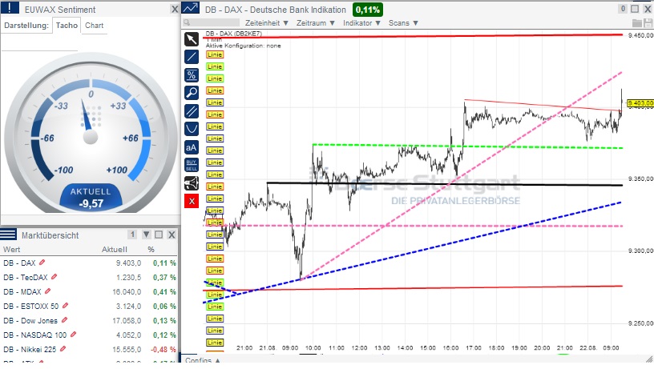Select the arrow pointer tool in chart toolbar
Image resolution: width=654 pixels, height=369 pixels.
(192, 39)
